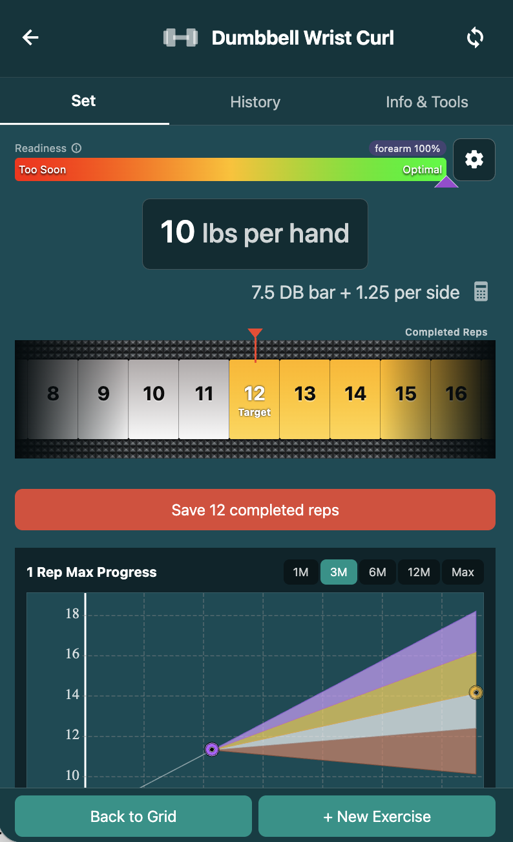Screen dimensions: 513x842
Task: Select 14 on the reps slider
Action: [x=355, y=394]
